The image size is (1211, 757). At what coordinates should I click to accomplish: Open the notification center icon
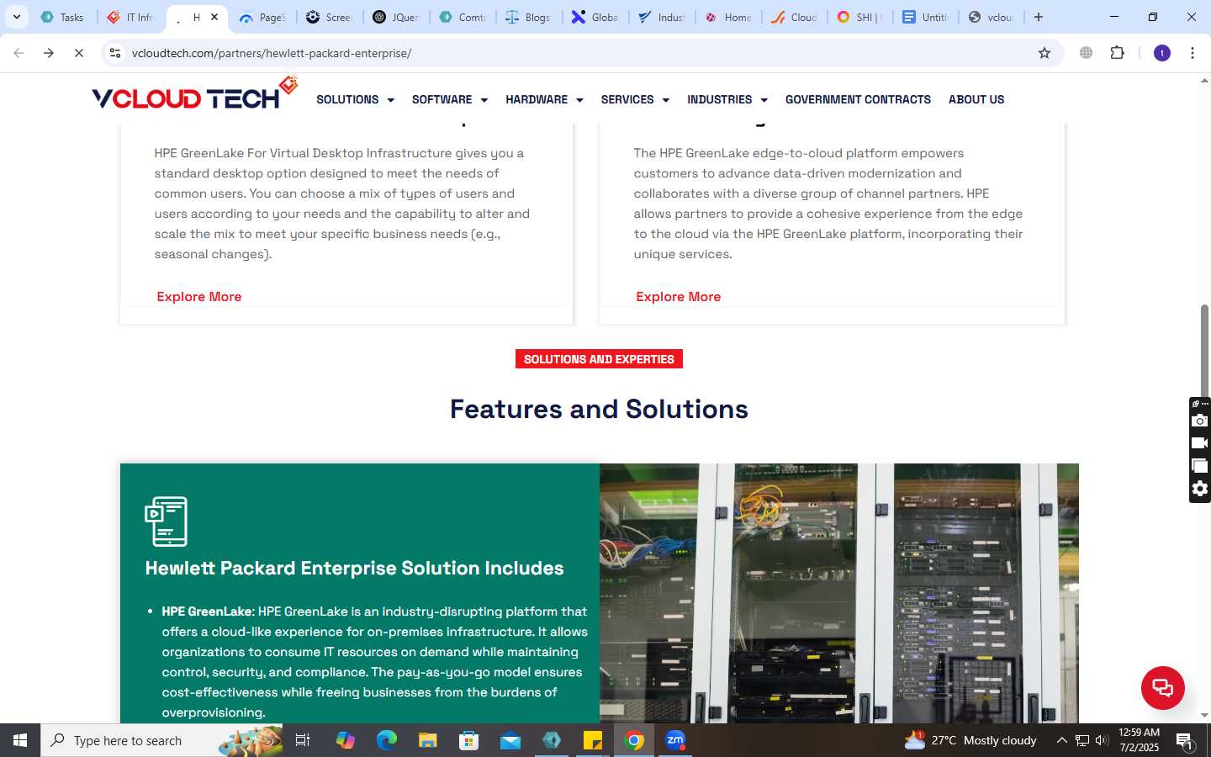coord(1185,741)
